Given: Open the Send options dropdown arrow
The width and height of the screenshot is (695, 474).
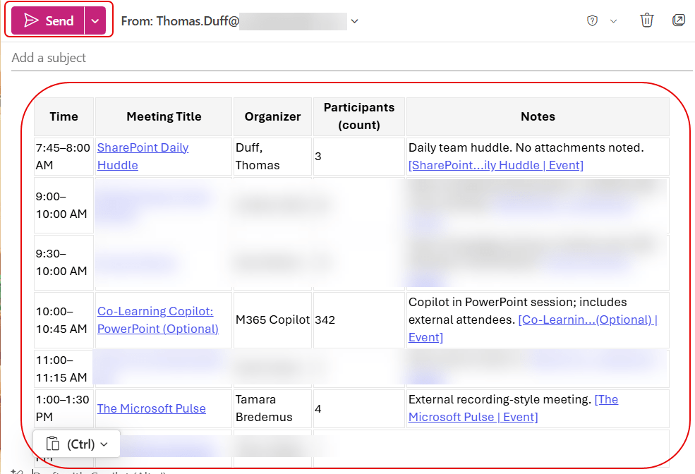Looking at the screenshot, I should coord(95,21).
